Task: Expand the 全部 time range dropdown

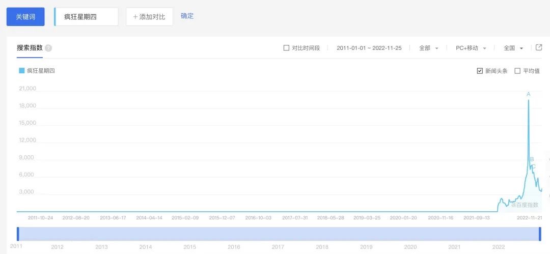Action: (x=429, y=48)
